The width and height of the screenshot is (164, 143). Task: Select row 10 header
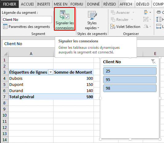click(x=4, y=115)
